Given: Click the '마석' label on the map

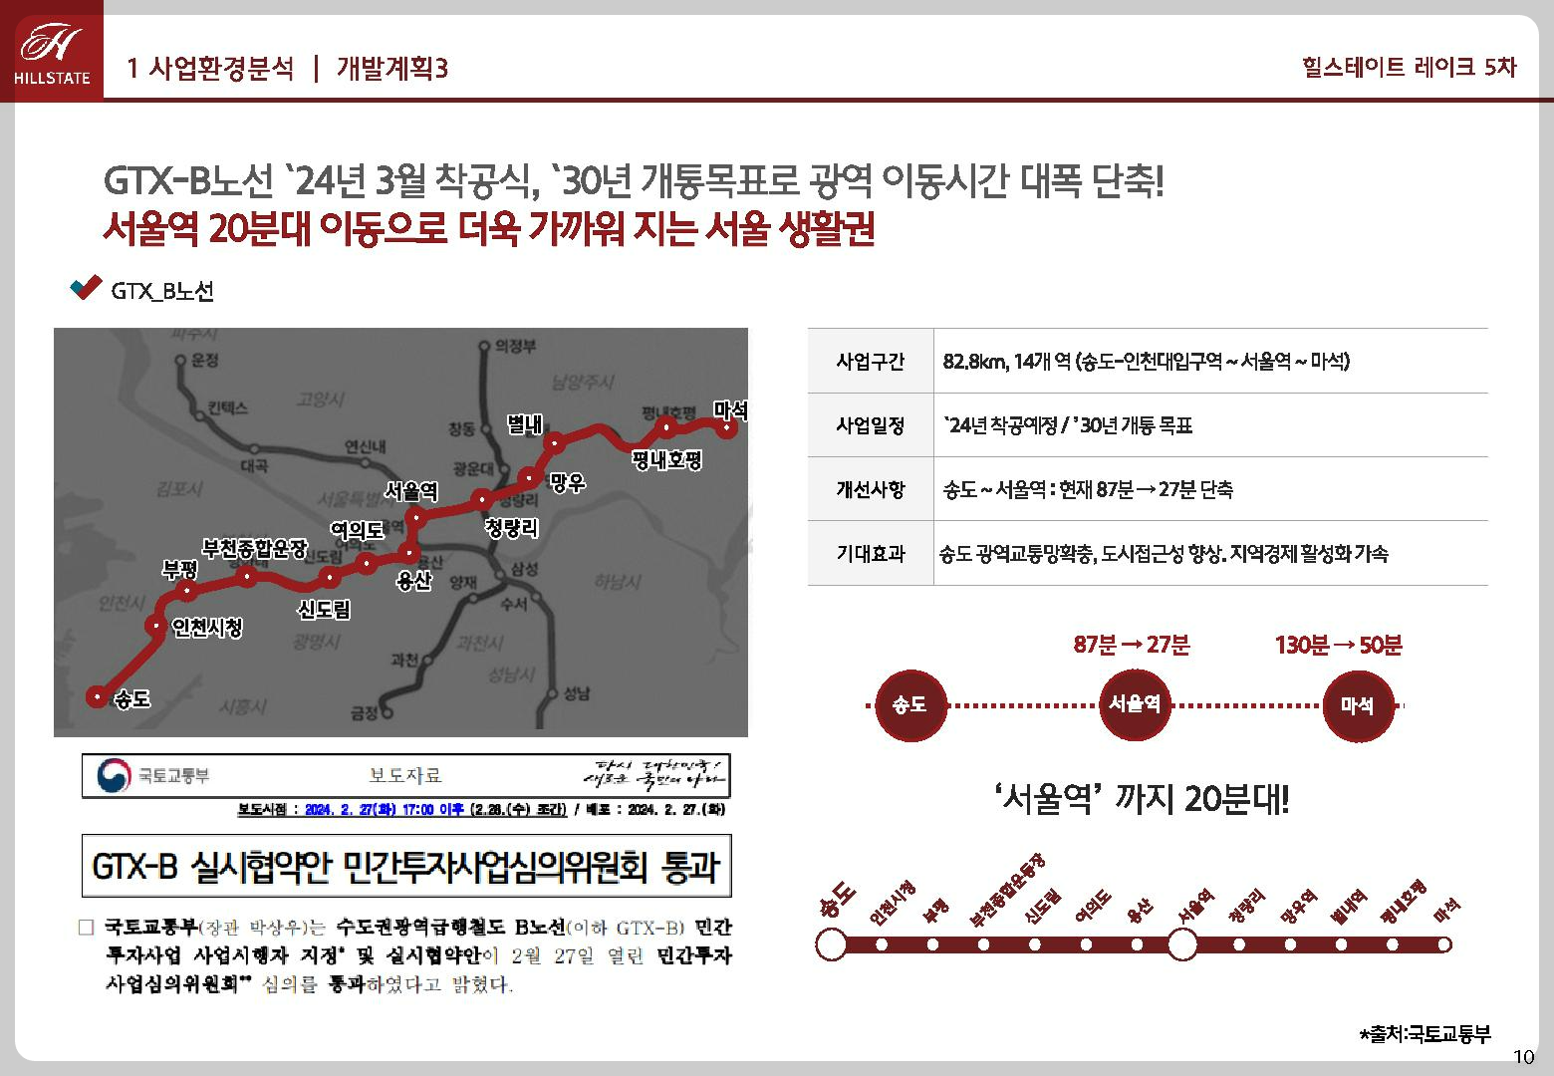Looking at the screenshot, I should [730, 409].
